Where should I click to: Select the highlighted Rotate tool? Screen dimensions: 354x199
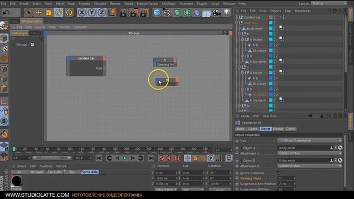tap(59, 12)
